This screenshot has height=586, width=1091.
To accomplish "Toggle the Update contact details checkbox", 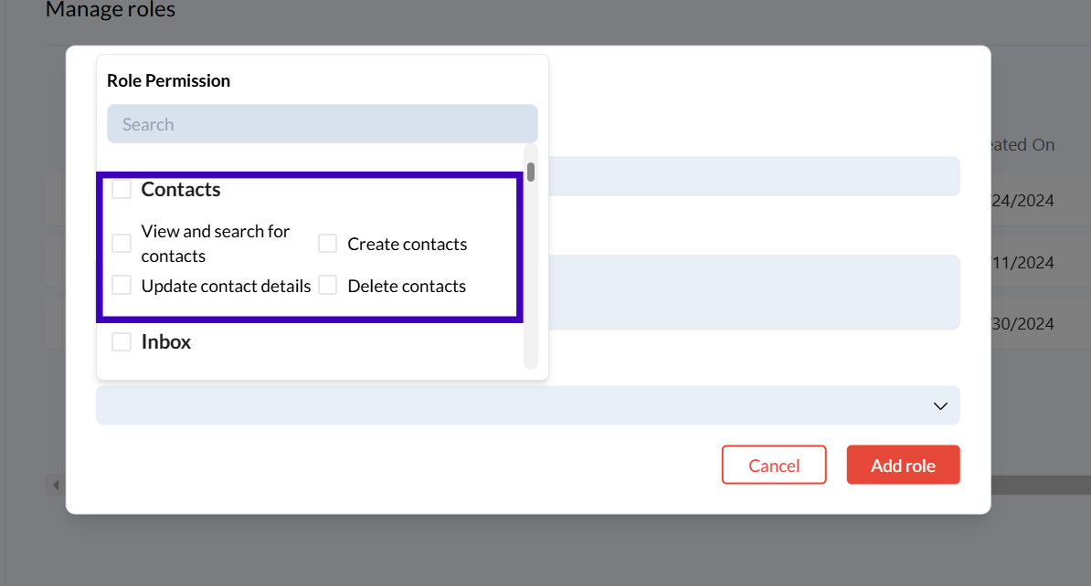I will pos(122,286).
